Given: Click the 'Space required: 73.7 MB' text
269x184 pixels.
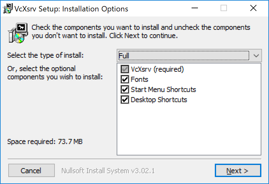Looking at the screenshot, I should coord(45,141).
